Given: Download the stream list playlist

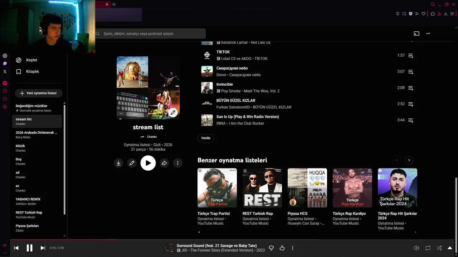Looking at the screenshot, I should pos(118,163).
